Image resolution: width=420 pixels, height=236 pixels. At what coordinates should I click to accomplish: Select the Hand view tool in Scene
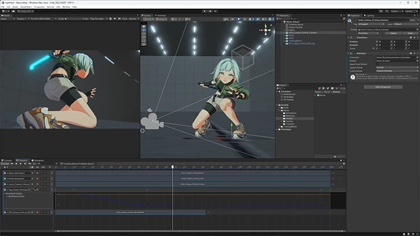144,27
